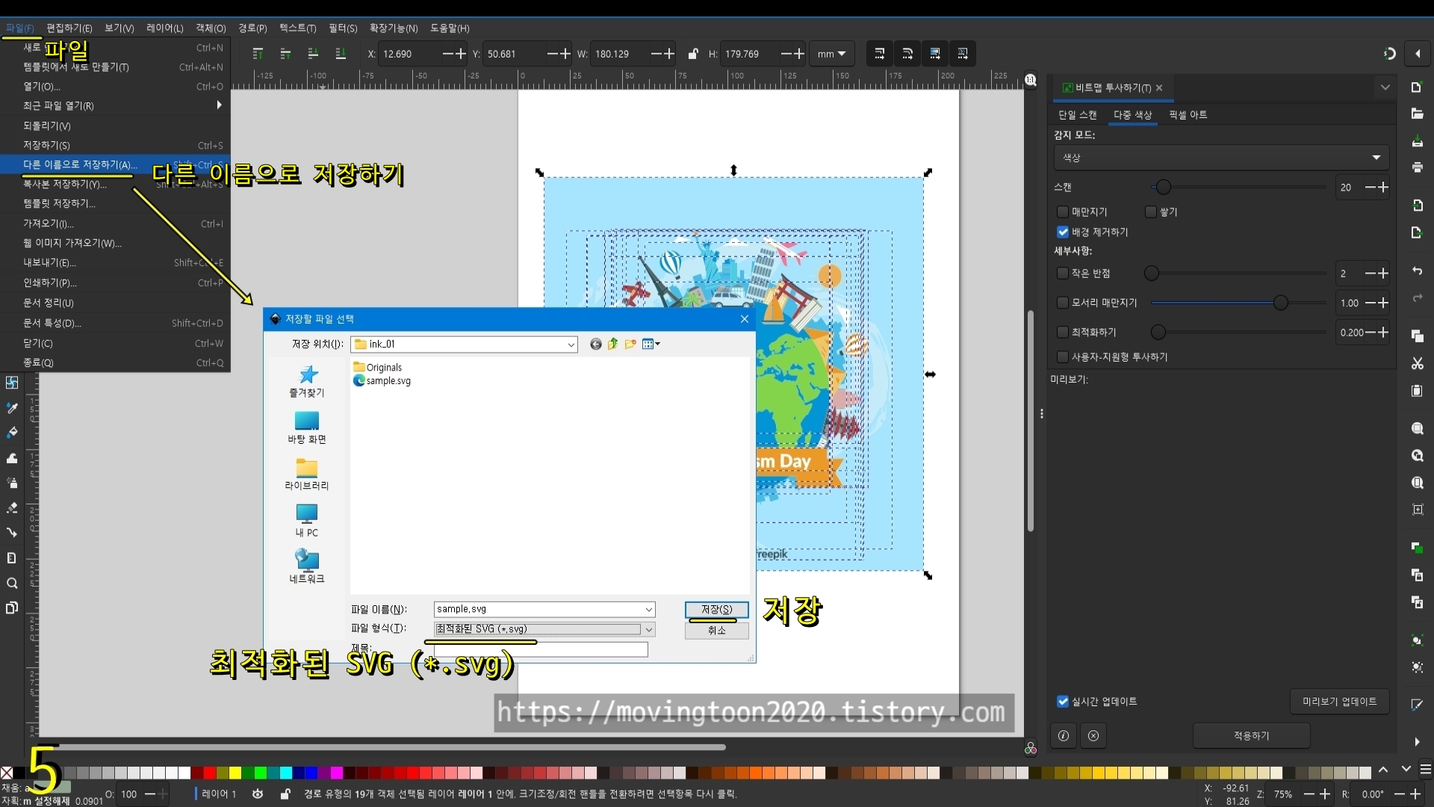Image resolution: width=1434 pixels, height=807 pixels.
Task: Select the Zoom magnifier tool
Action: coord(12,583)
